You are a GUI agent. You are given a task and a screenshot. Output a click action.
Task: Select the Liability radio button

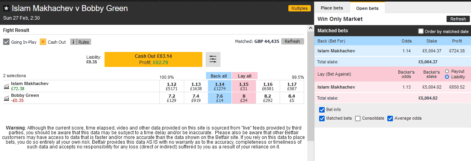click(447, 77)
